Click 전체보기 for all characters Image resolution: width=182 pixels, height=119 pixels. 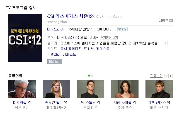[156, 76]
